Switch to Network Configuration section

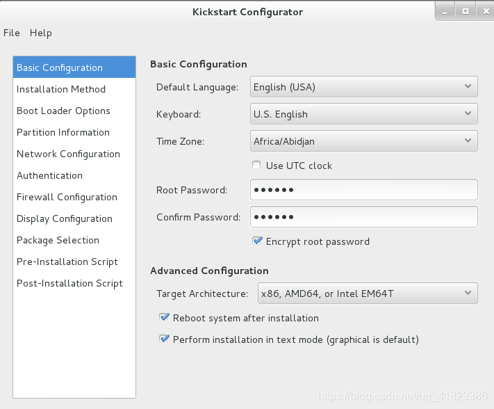[x=68, y=154]
